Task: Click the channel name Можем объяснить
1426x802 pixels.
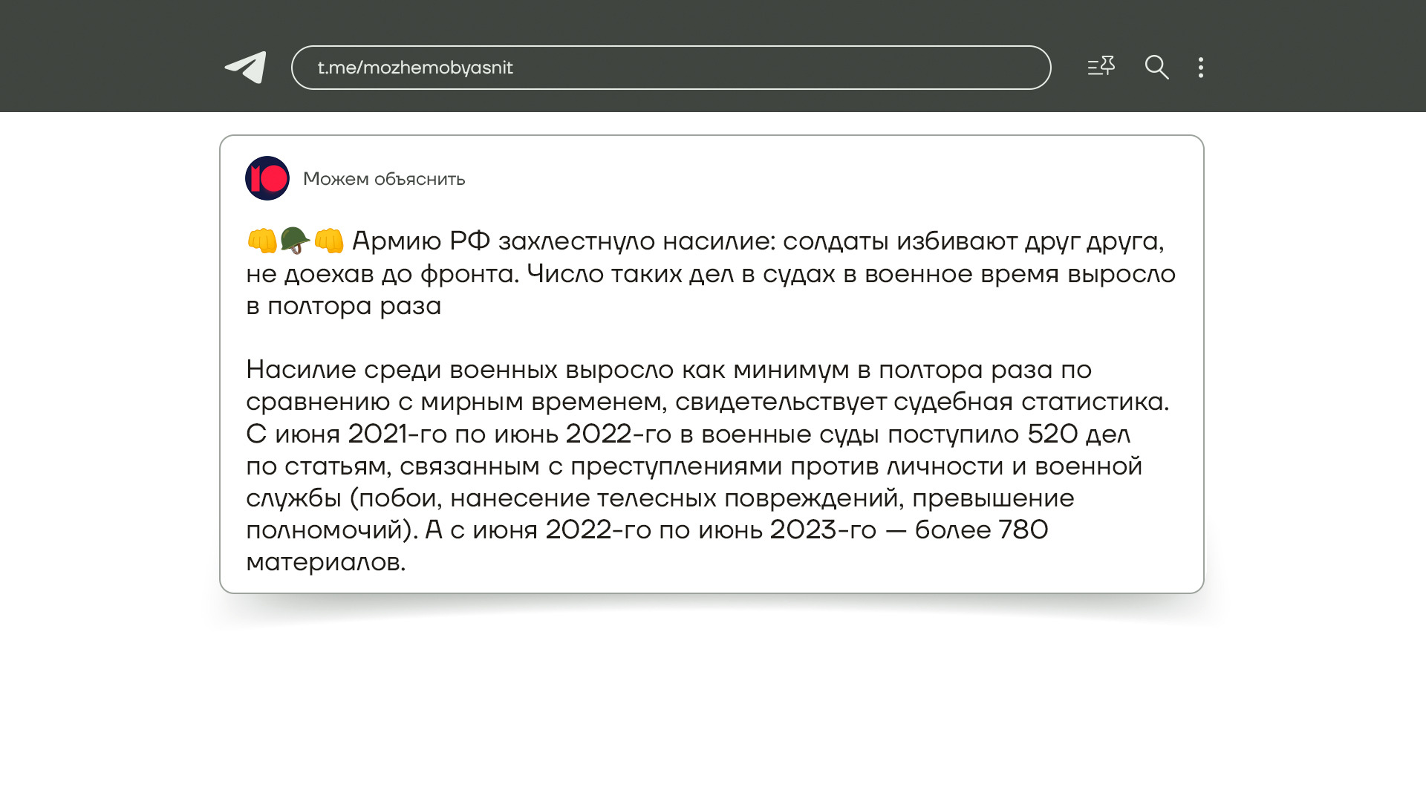Action: [384, 179]
